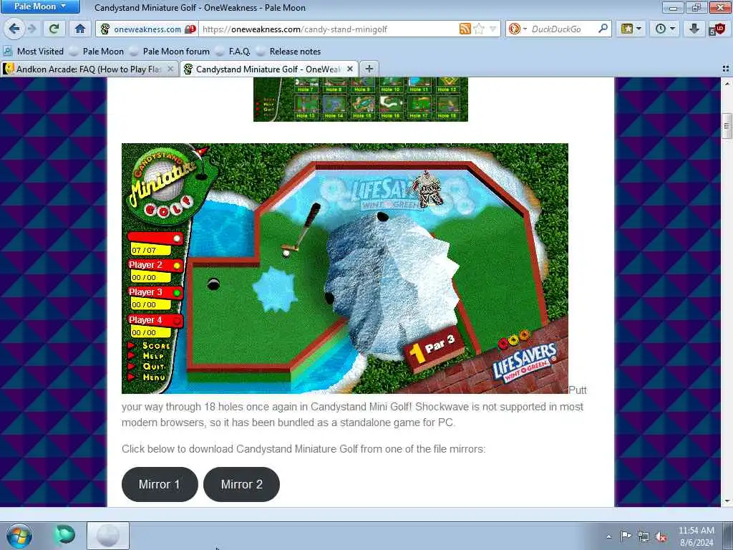Viewport: 733px width, 550px height.
Task: Open a new tab with the plus button
Action: pos(369,69)
